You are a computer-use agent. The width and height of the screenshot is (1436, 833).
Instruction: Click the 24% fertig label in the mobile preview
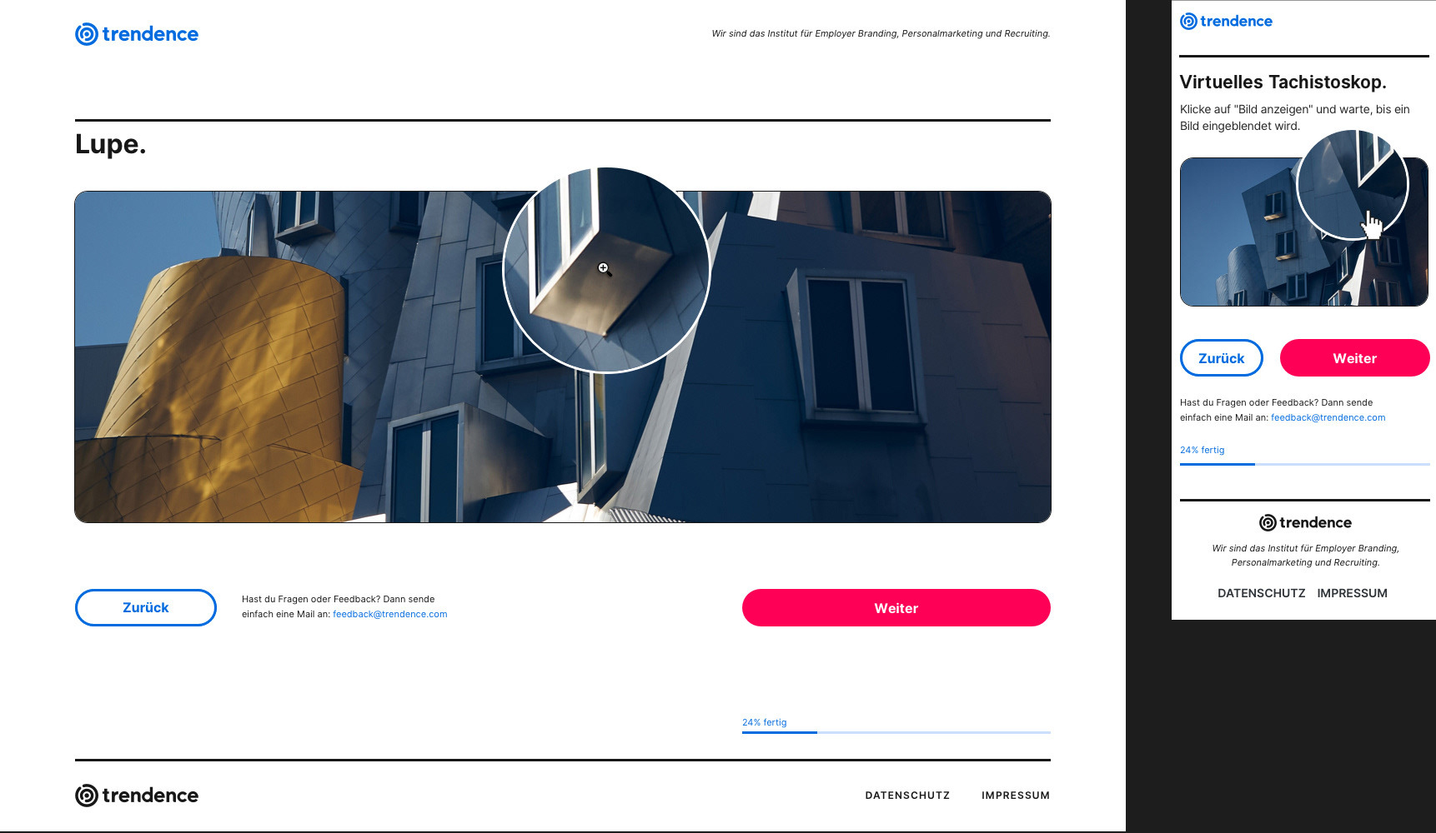click(x=1203, y=450)
